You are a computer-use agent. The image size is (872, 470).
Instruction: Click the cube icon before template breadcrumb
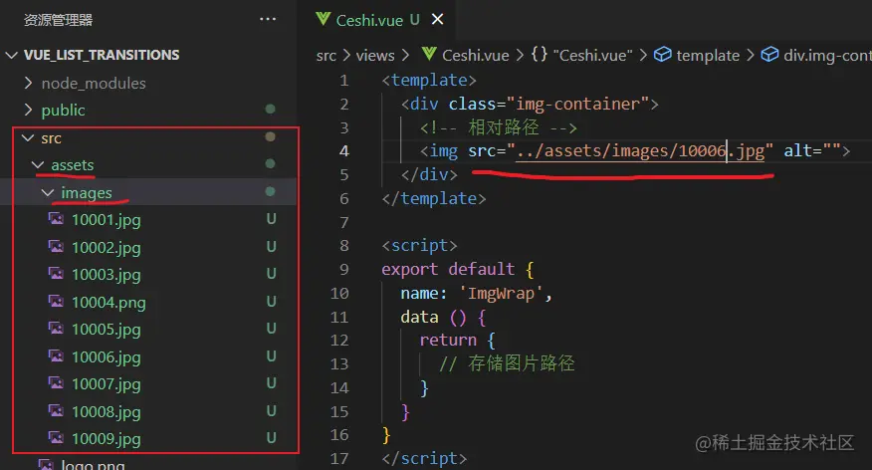[x=662, y=55]
